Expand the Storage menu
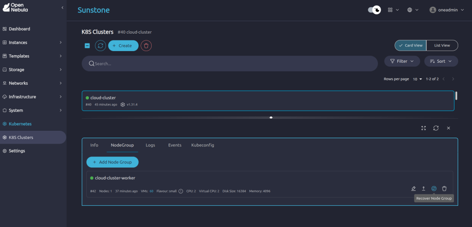Viewport: 472px width, 227px height. 33,70
